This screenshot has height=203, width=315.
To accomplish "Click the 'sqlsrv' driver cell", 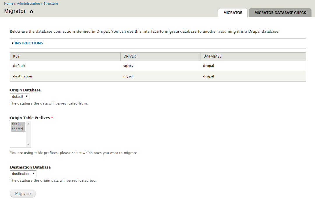I will click(160, 66).
